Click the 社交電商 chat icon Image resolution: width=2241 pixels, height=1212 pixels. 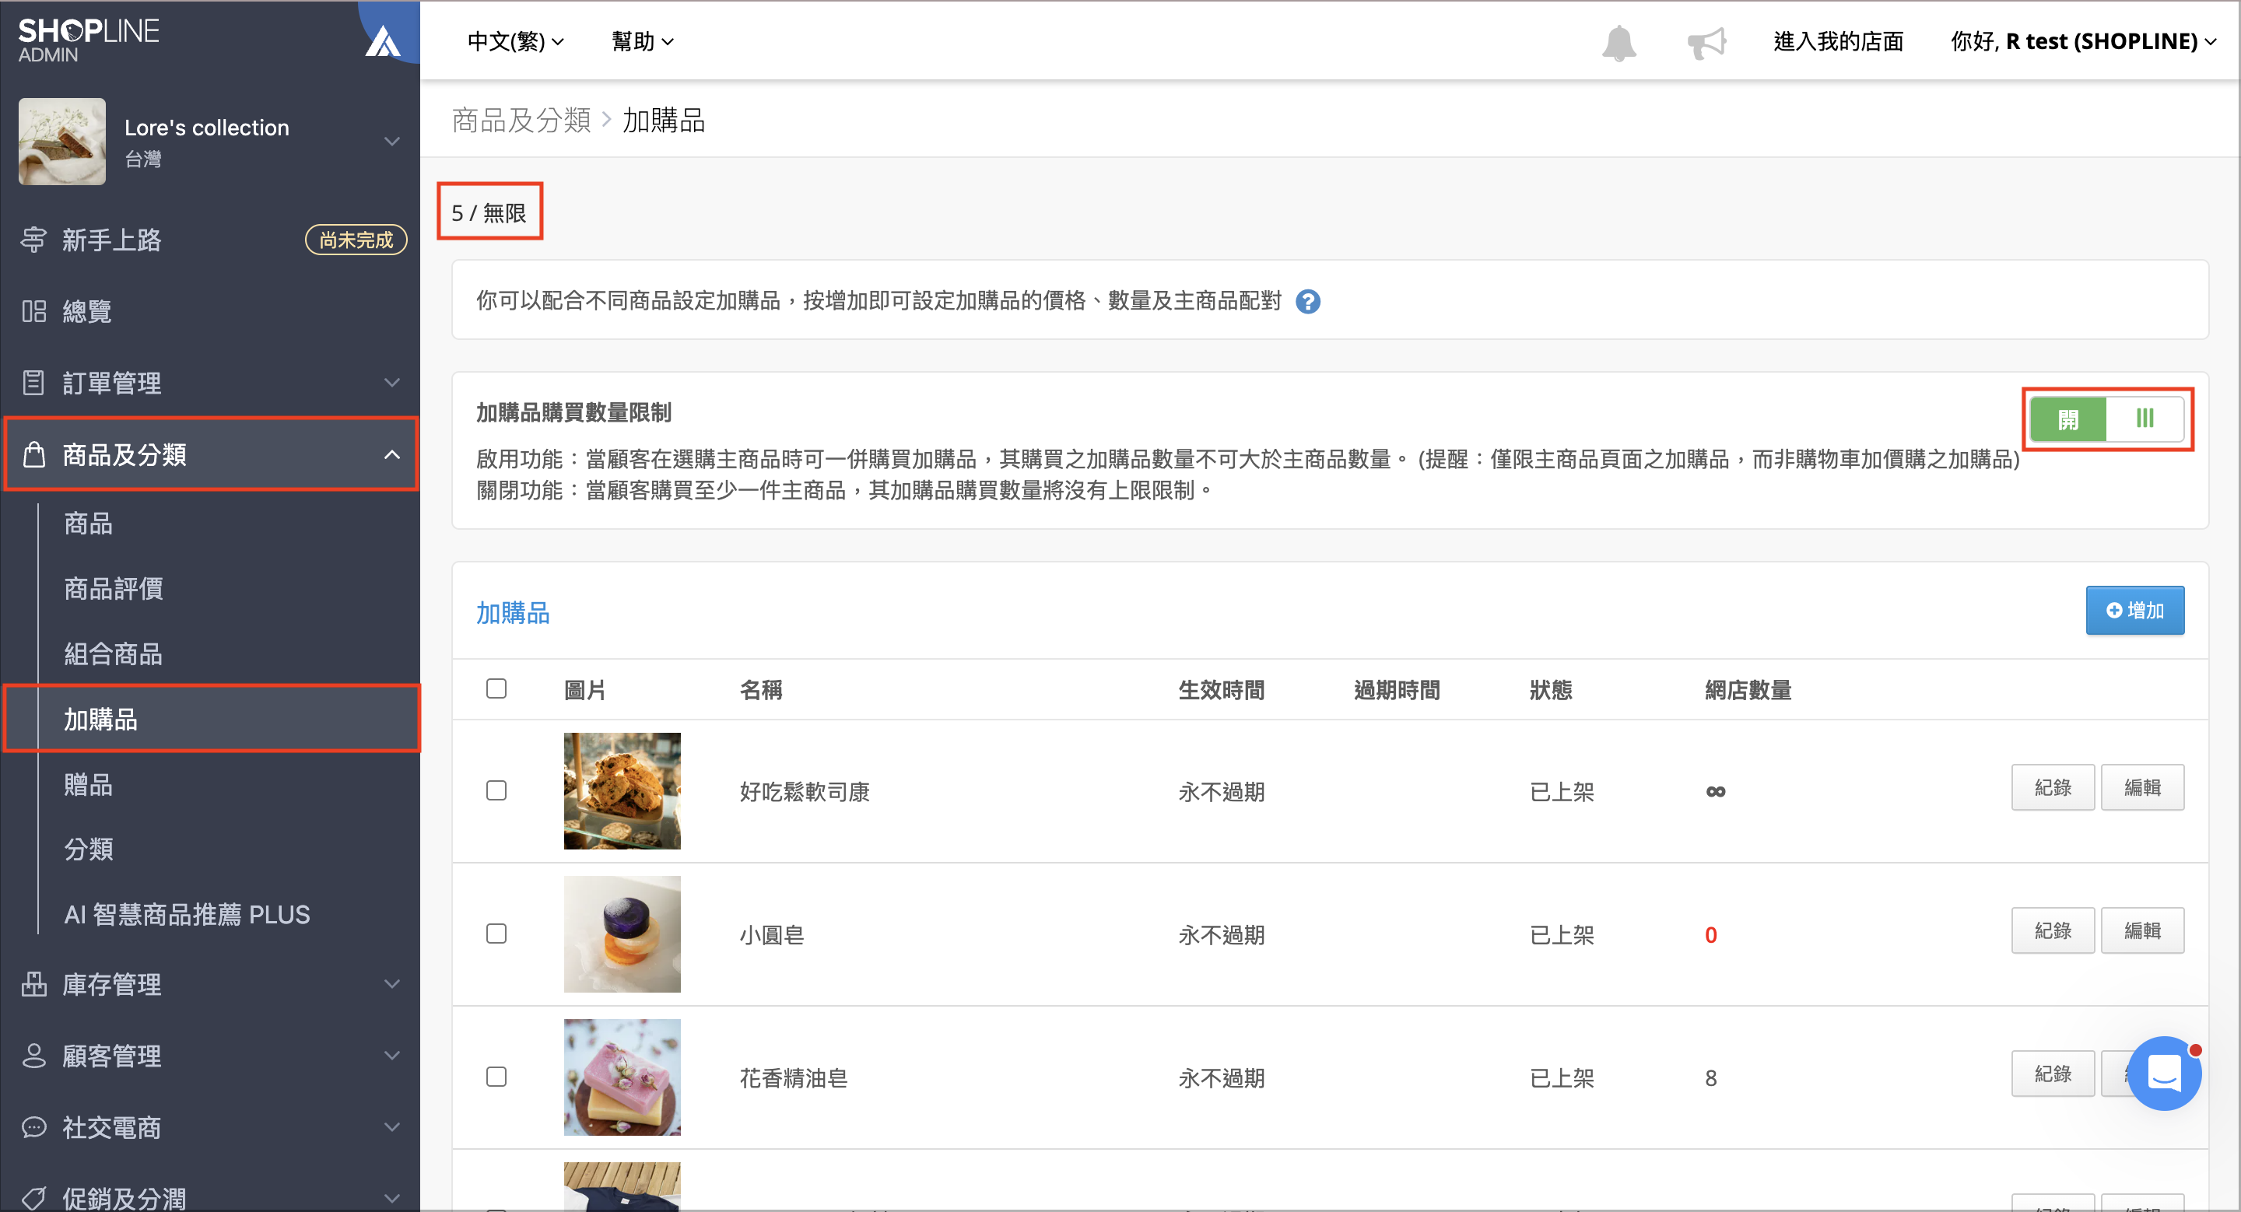34,1126
